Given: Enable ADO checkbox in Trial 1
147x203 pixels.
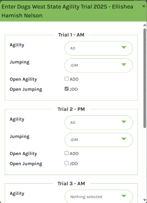Looking at the screenshot, I should [x=66, y=79].
